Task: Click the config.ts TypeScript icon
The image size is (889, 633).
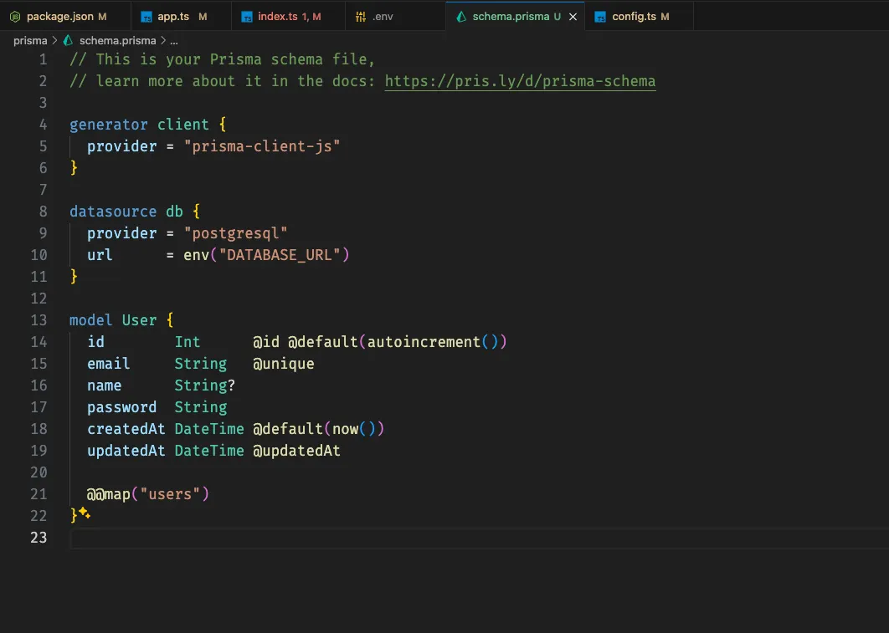Action: 600,17
